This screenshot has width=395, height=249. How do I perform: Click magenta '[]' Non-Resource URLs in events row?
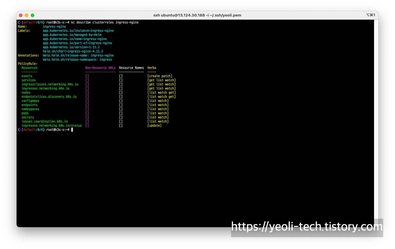87,76
